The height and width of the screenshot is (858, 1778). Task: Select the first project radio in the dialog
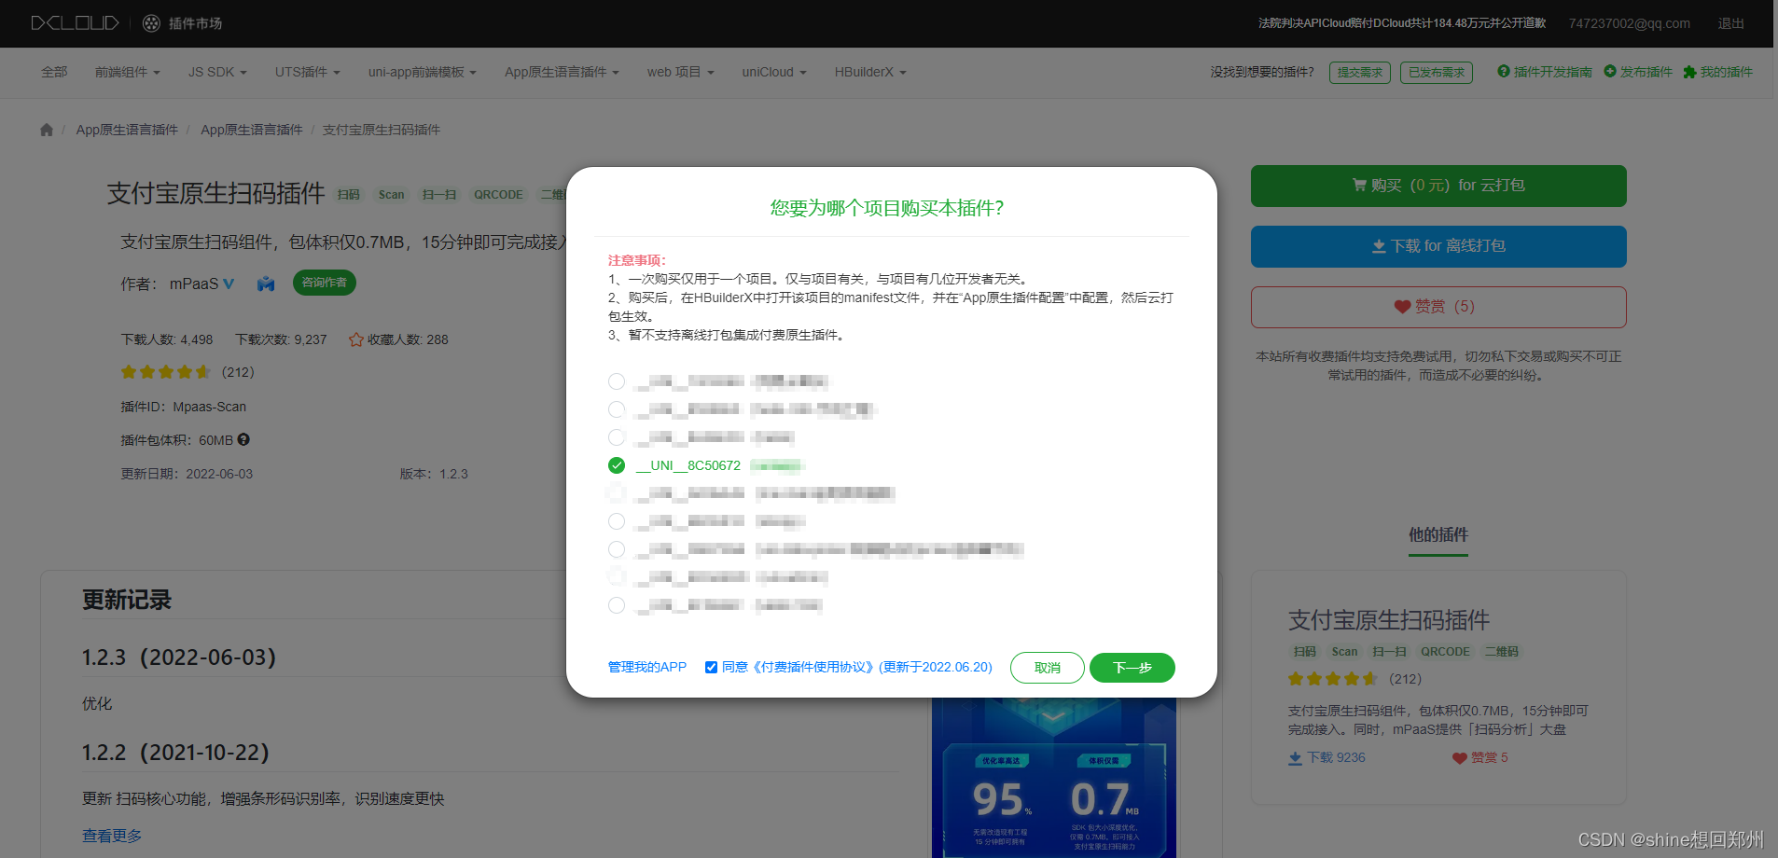(x=616, y=381)
